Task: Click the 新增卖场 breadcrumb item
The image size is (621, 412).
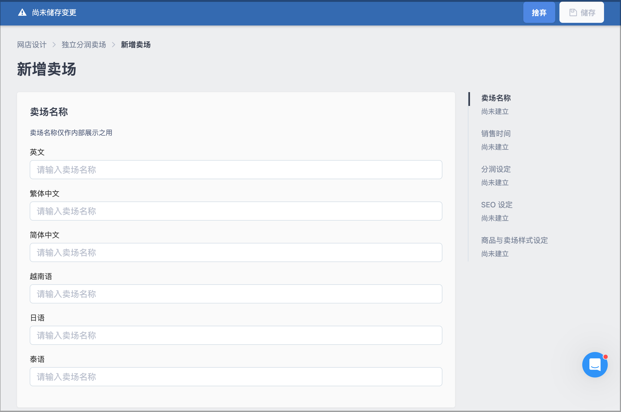Action: (136, 45)
